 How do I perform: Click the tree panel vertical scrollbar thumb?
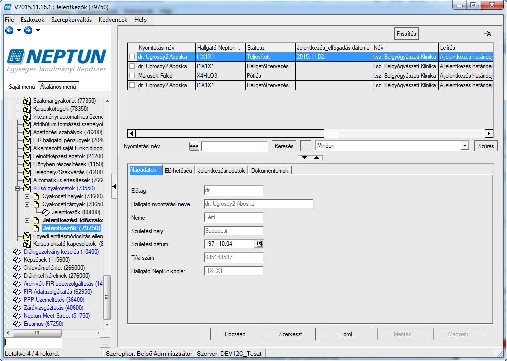pos(107,297)
